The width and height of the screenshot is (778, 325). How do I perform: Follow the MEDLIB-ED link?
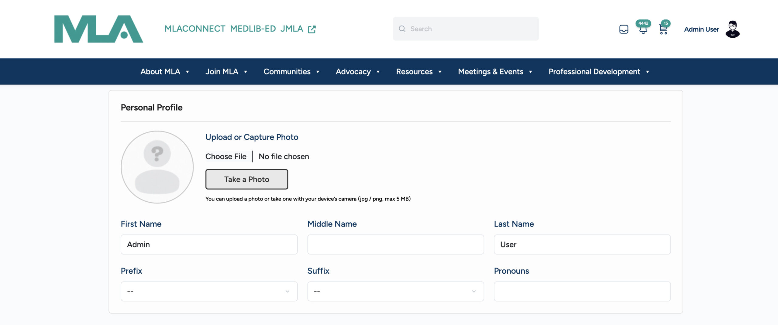point(253,29)
